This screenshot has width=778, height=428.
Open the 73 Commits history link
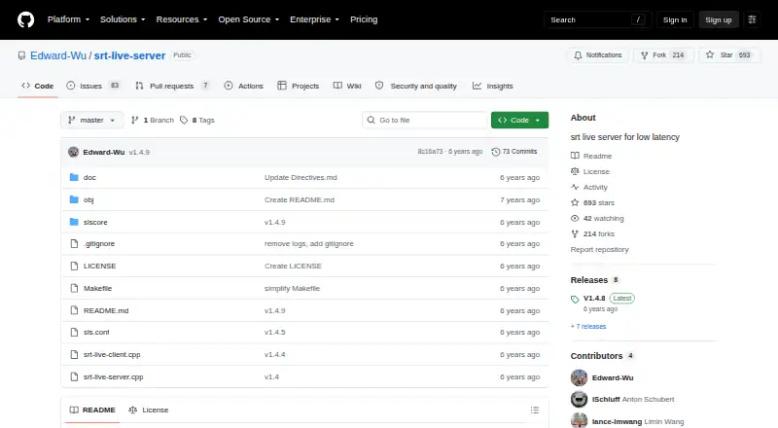[514, 152]
